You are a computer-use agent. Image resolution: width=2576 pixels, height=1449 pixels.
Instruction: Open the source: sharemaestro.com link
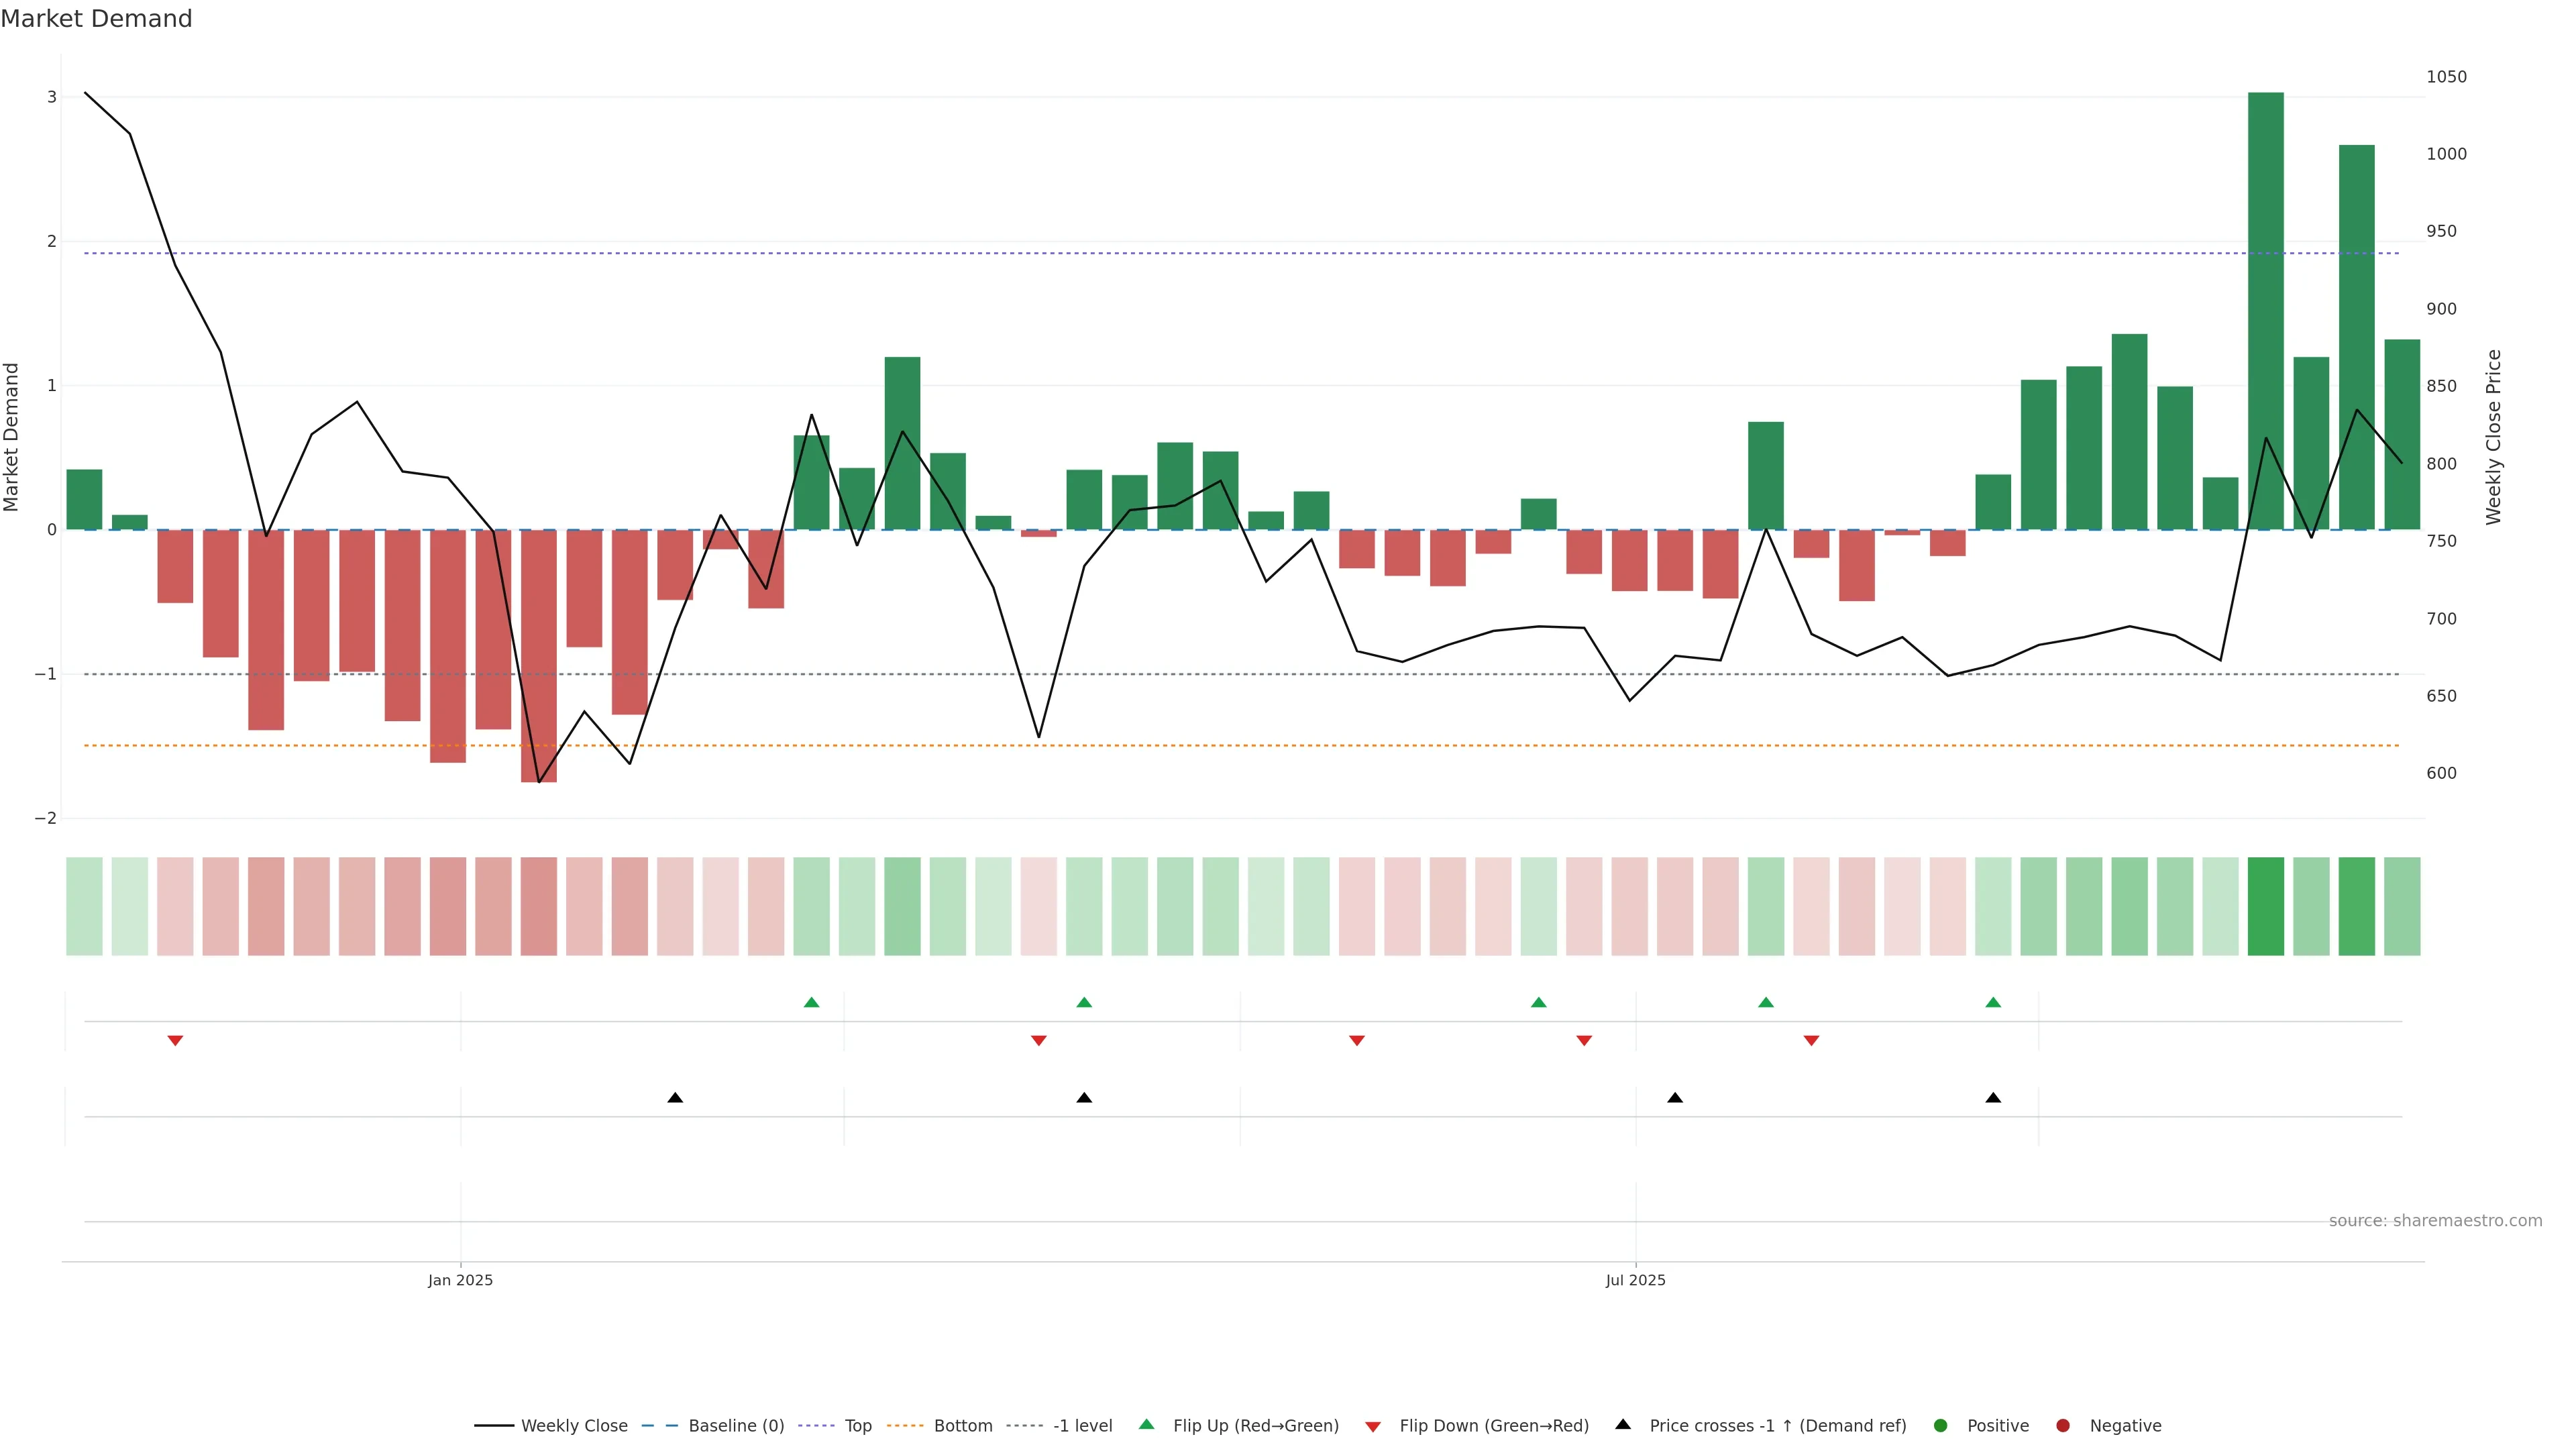pyautogui.click(x=2435, y=1221)
